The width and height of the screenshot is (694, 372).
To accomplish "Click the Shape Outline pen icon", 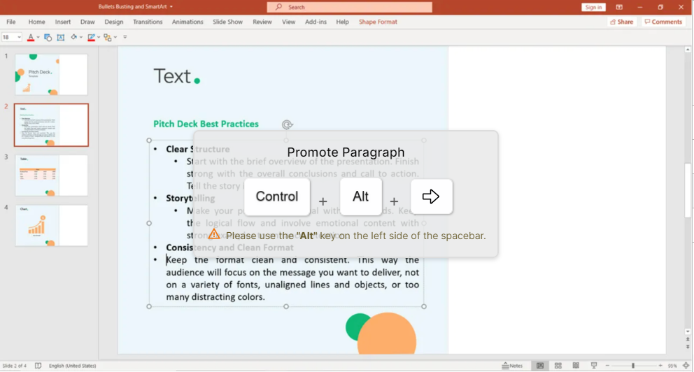I will pyautogui.click(x=91, y=38).
